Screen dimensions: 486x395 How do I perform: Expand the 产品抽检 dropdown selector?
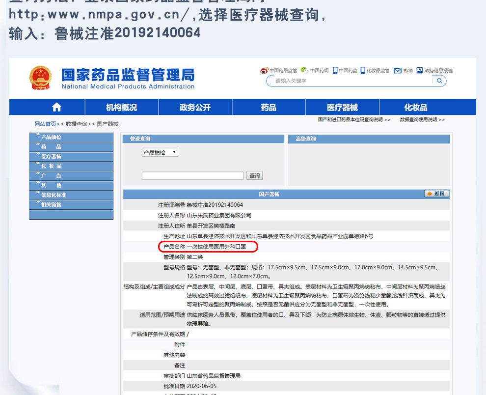(160, 152)
